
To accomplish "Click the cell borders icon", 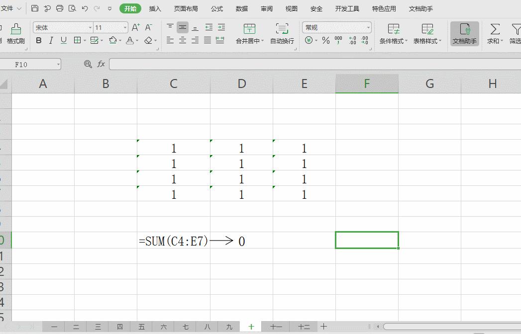I will pos(78,40).
